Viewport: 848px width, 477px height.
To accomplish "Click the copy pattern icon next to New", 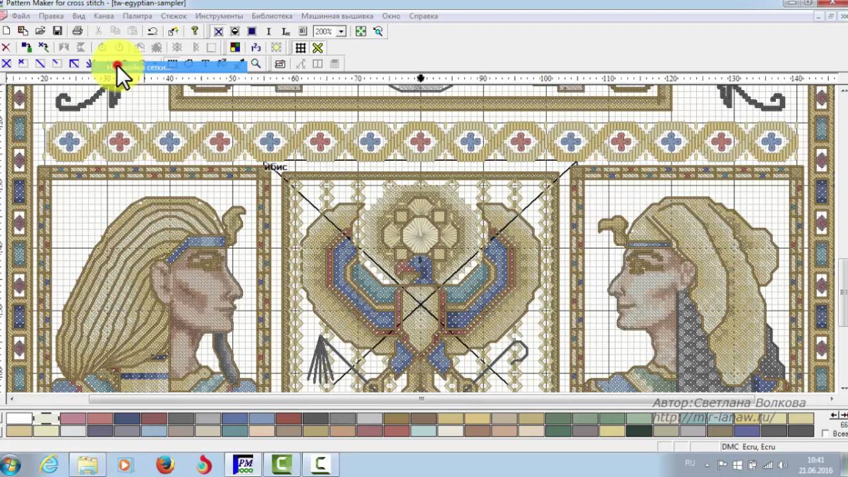I will 23,30.
